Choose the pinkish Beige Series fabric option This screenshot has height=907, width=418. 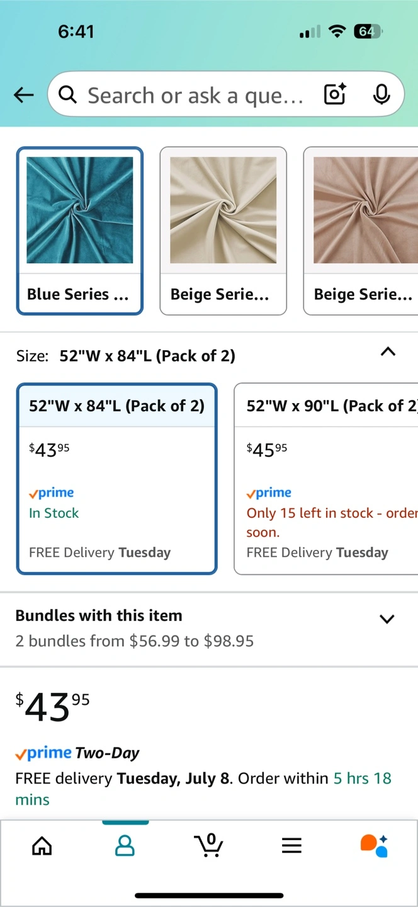click(361, 231)
